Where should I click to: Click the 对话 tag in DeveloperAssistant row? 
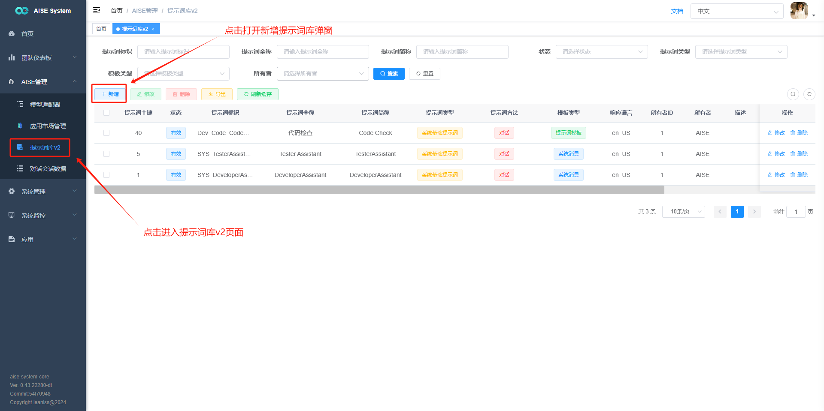pos(504,175)
